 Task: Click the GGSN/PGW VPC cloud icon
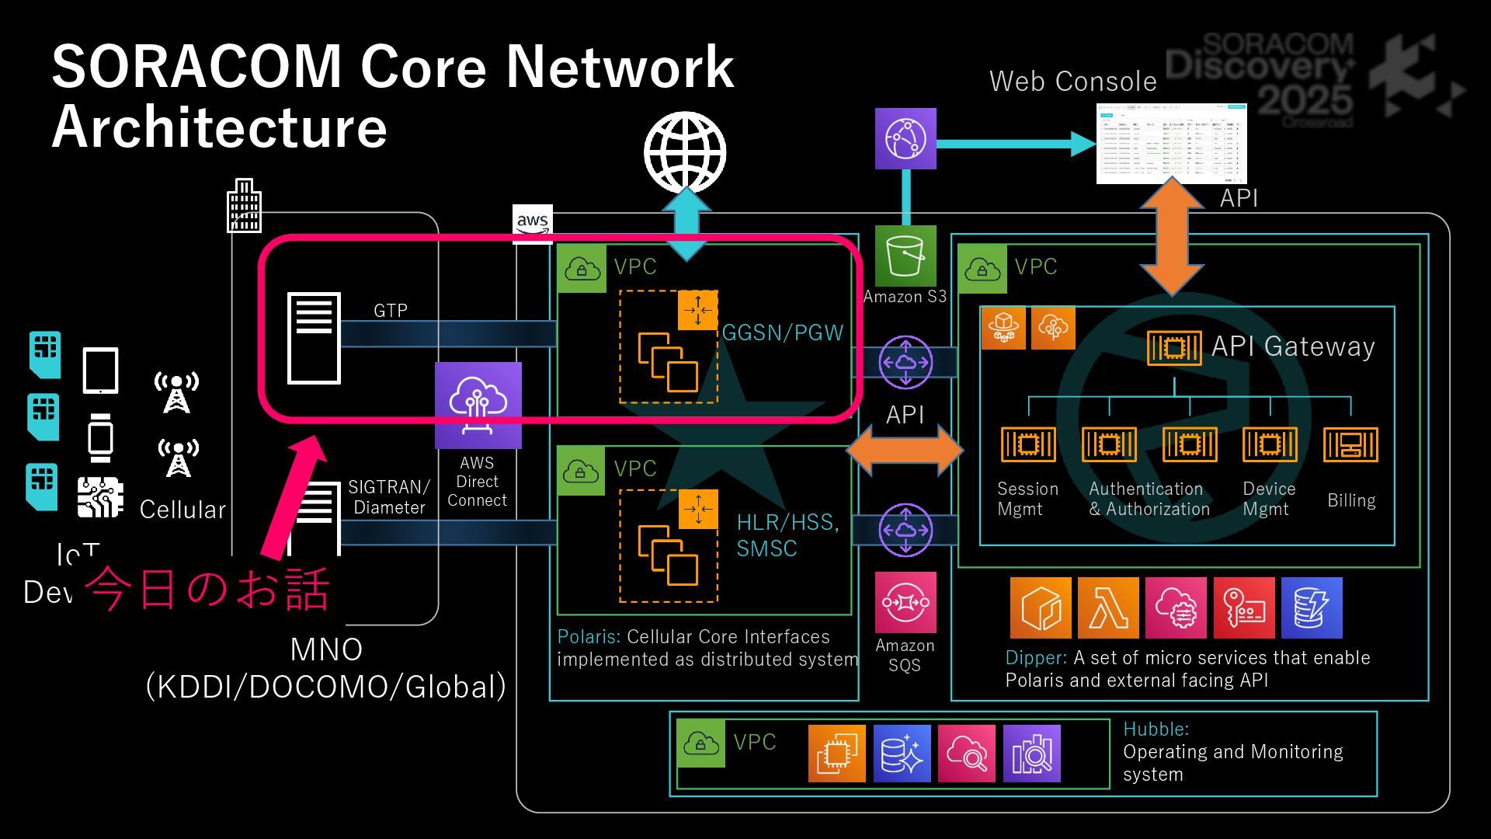582,268
